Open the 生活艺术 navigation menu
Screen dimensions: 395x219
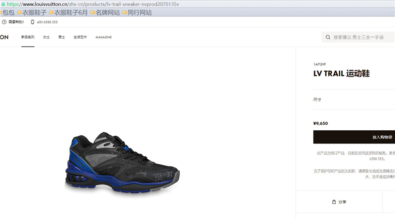[80, 37]
